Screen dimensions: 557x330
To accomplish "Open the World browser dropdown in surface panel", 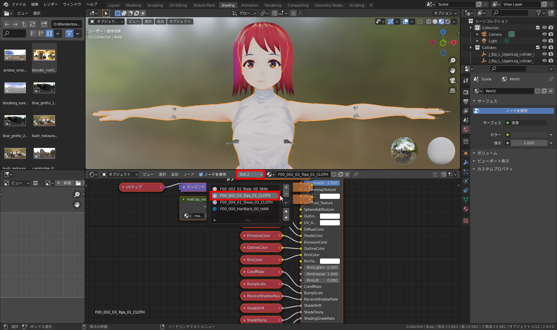I will tap(478, 91).
